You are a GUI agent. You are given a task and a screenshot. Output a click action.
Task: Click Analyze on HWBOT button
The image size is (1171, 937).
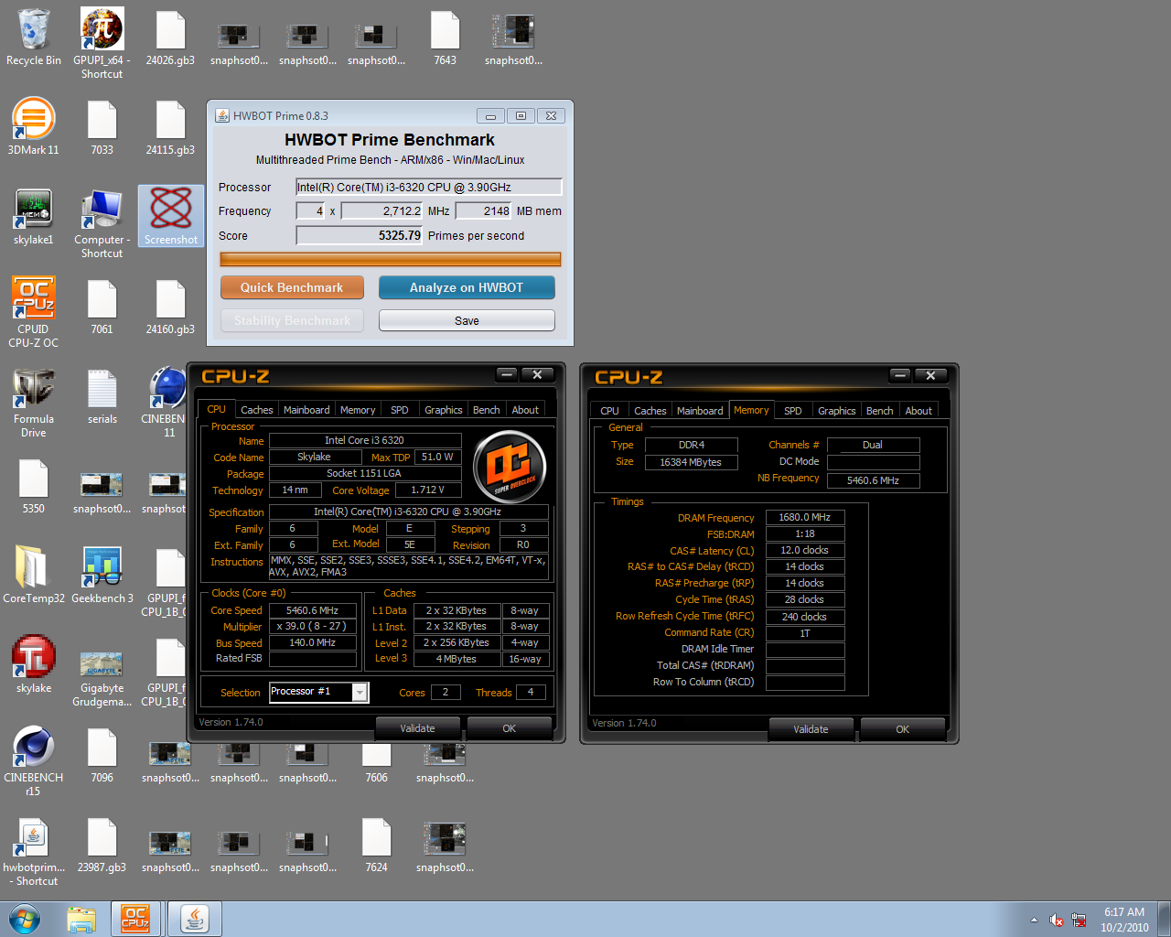tap(467, 287)
